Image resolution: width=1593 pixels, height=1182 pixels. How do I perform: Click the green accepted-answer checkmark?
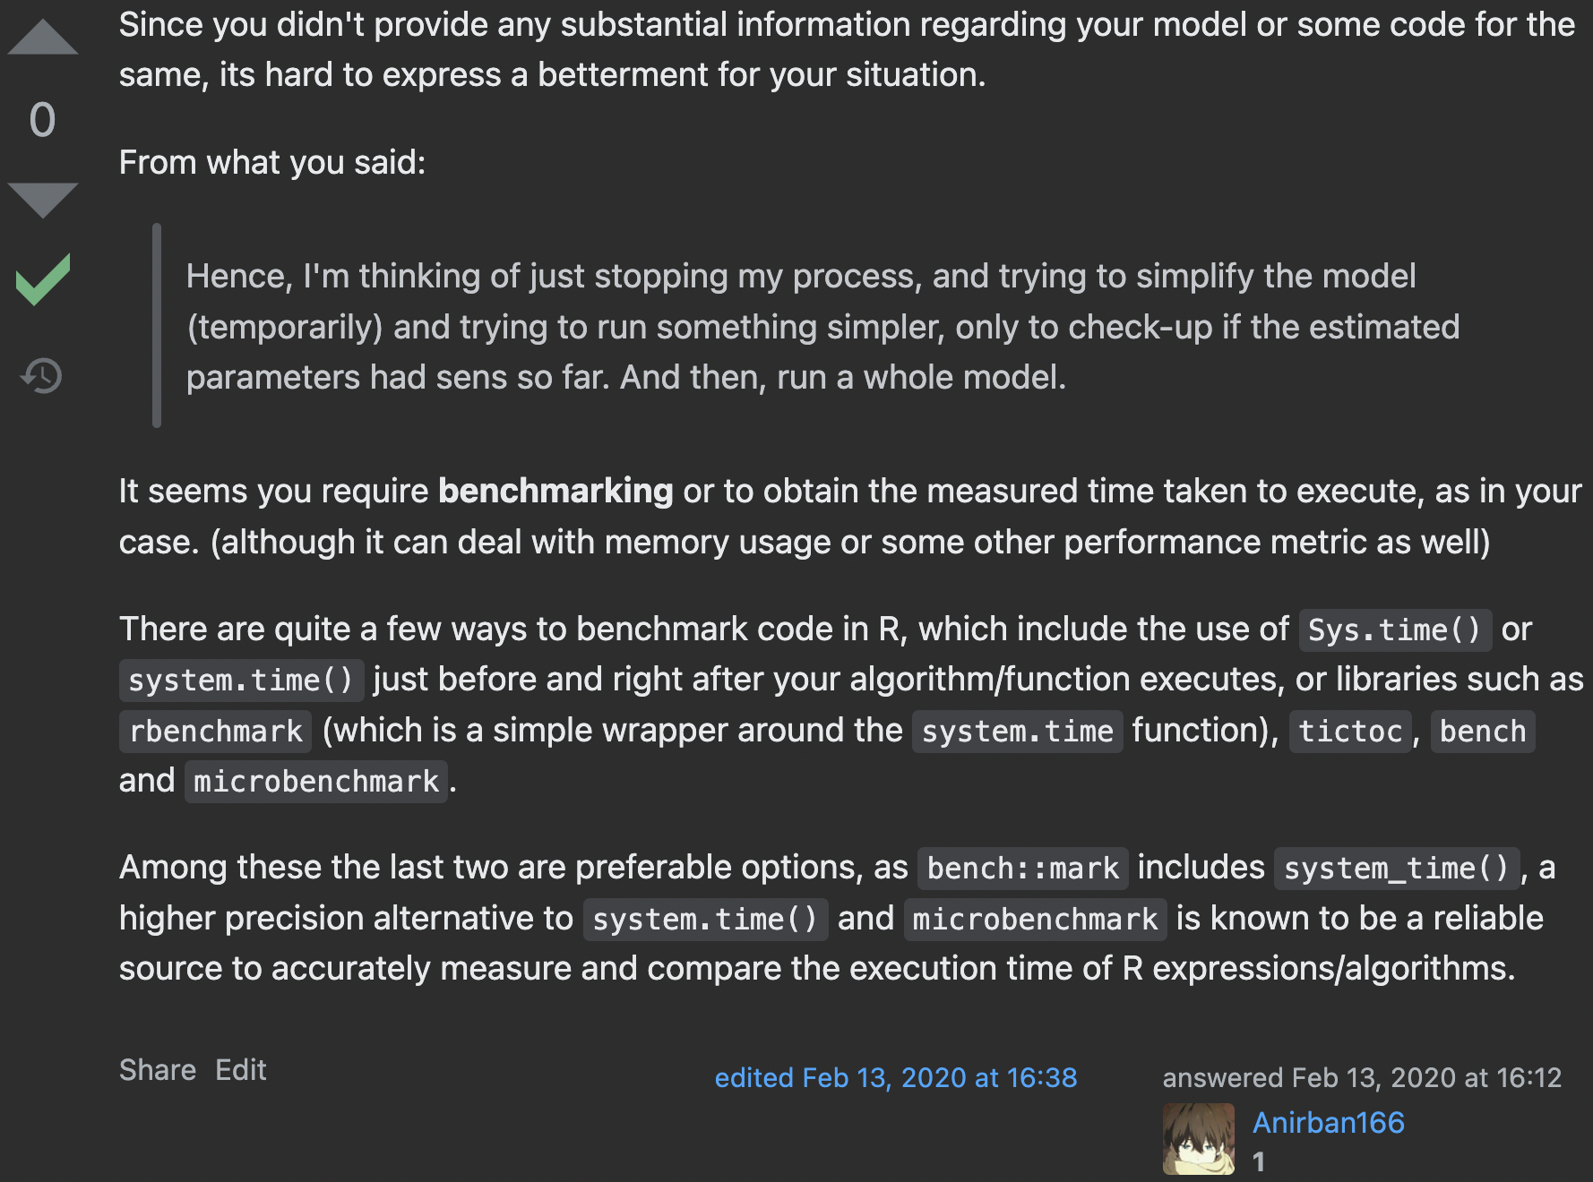[x=42, y=279]
